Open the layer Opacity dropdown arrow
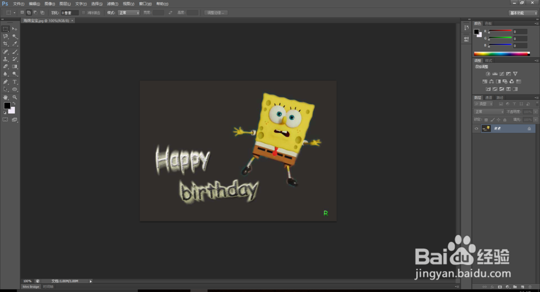 [536, 112]
